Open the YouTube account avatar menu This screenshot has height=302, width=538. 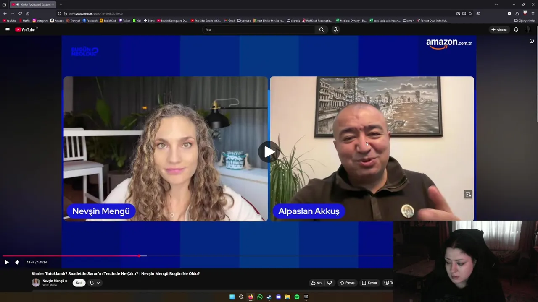coord(528,30)
